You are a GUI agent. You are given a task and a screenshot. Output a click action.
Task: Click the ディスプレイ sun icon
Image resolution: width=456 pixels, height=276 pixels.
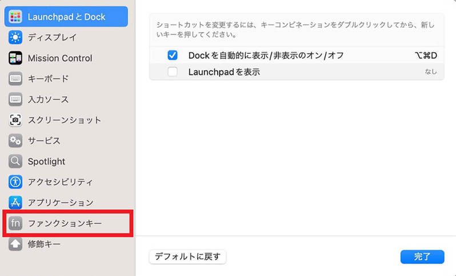tap(15, 37)
